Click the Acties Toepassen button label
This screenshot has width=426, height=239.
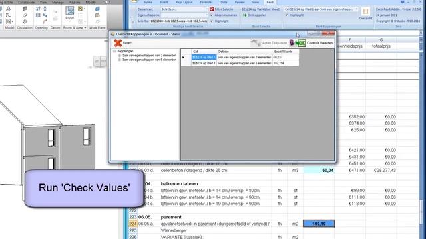274,43
